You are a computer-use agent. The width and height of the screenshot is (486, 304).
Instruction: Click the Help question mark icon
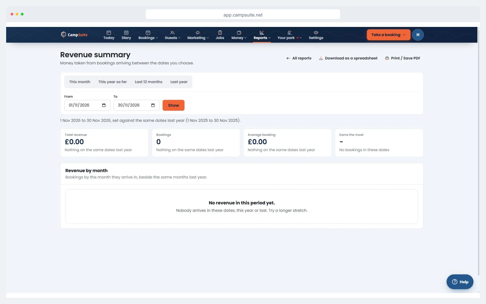[455, 282]
